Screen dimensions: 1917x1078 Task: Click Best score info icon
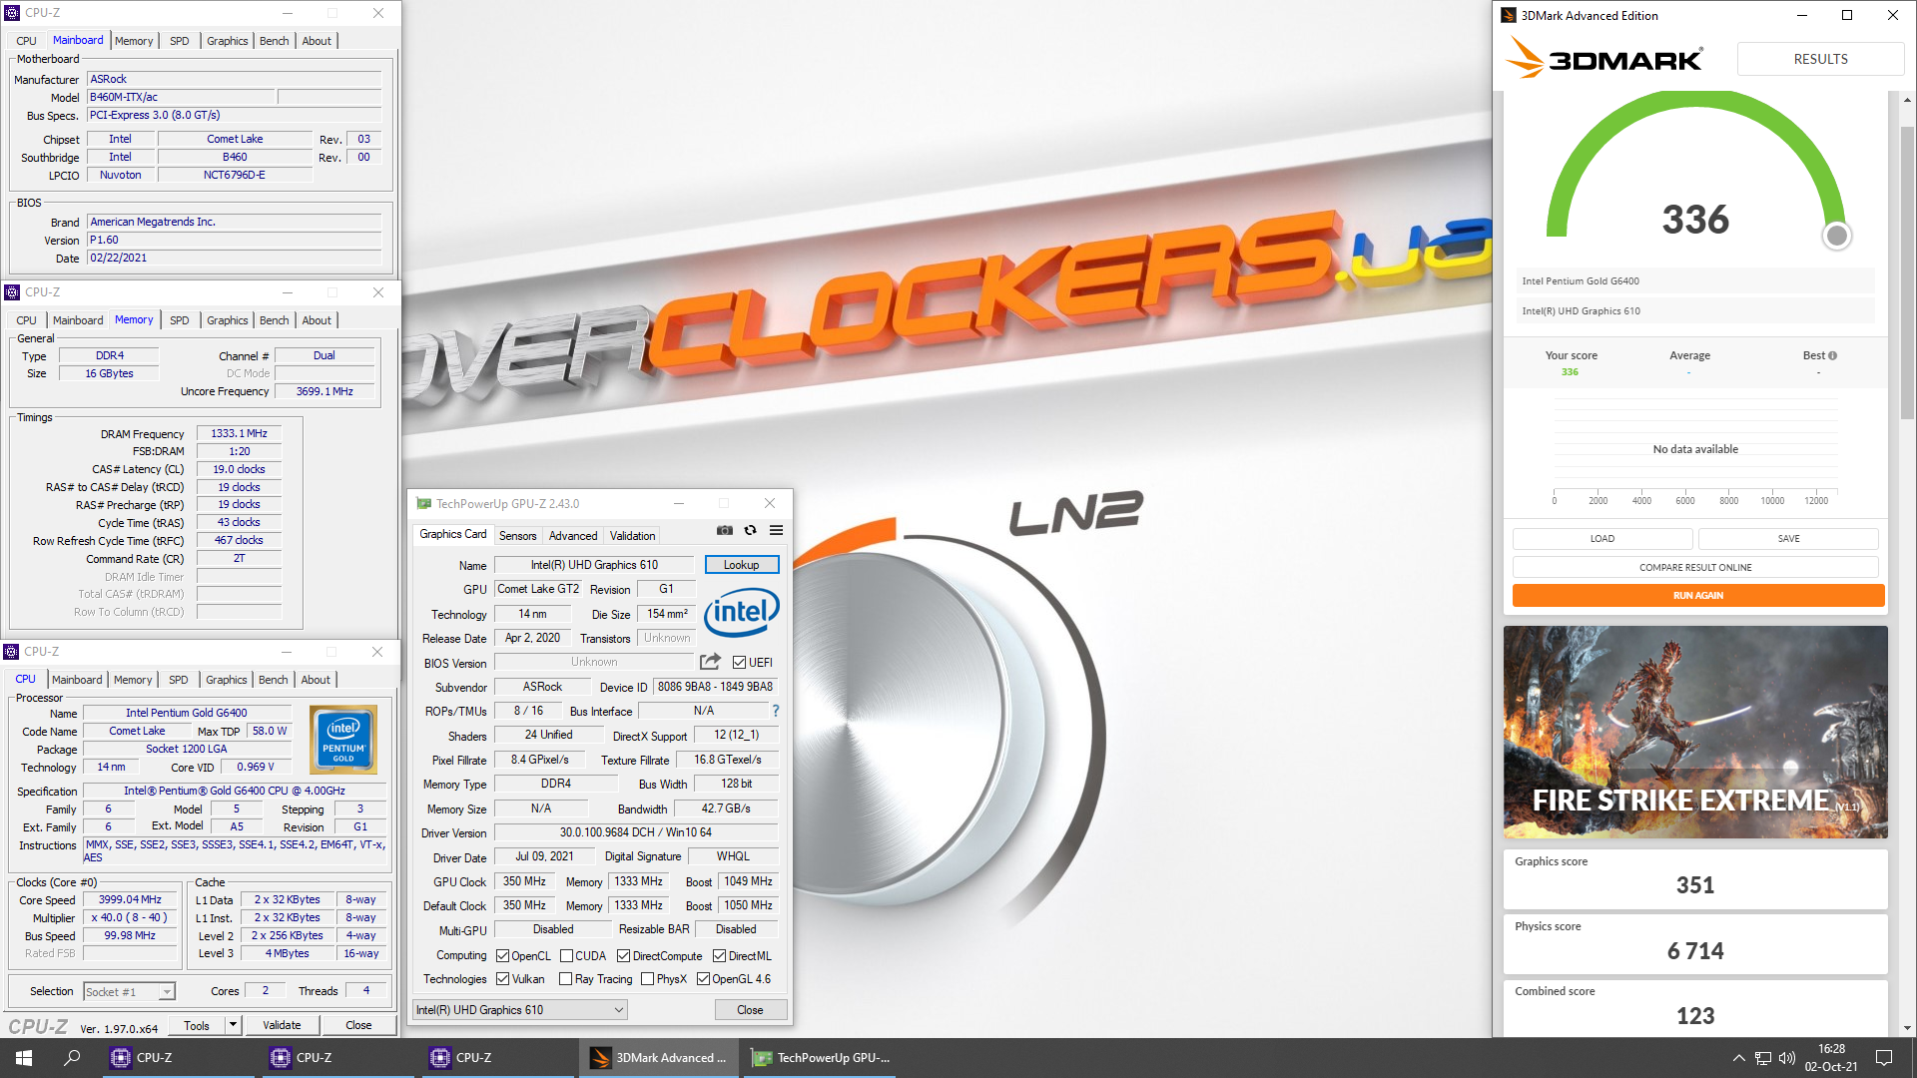coord(1832,355)
